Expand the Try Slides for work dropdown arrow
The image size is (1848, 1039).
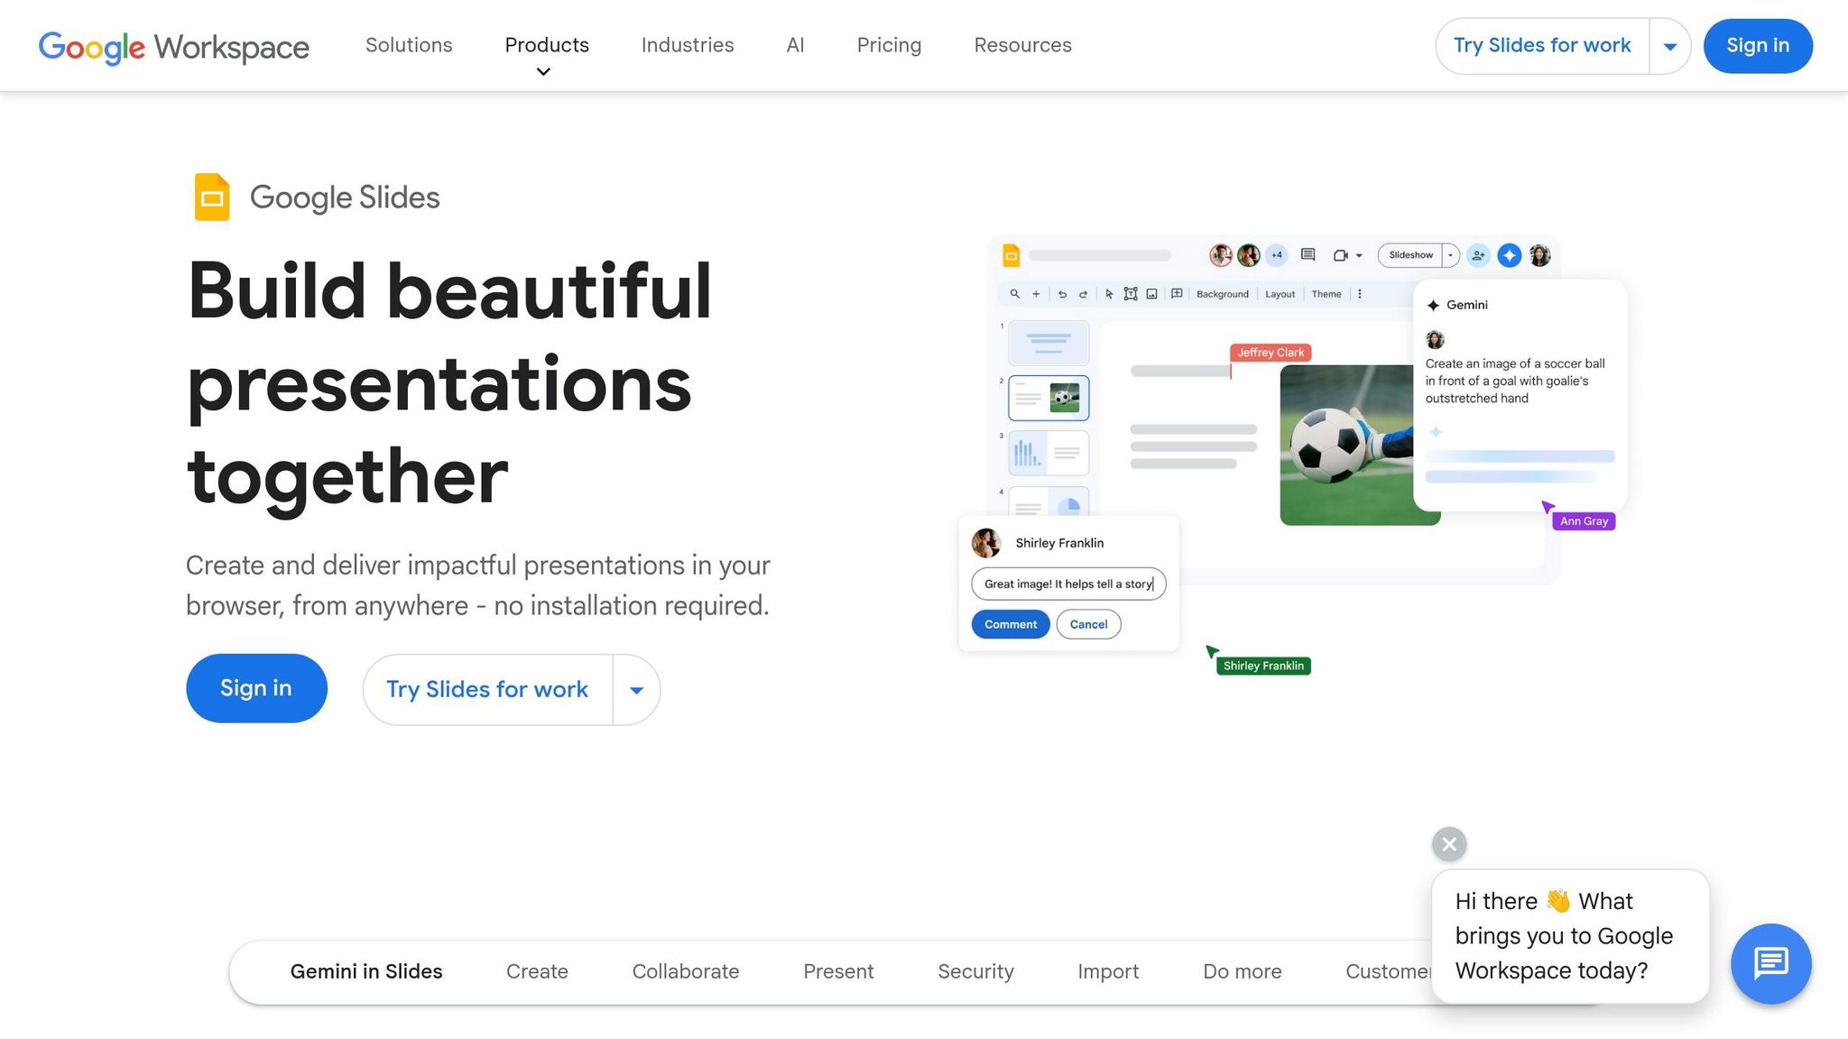pos(1670,45)
